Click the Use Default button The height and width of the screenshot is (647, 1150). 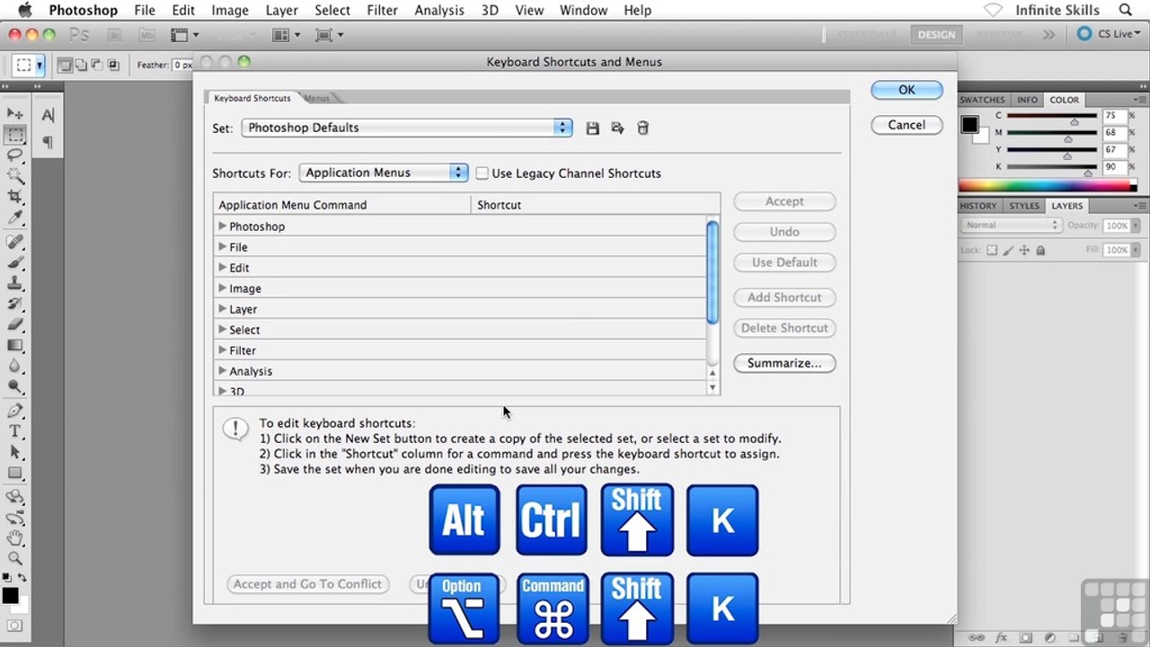(784, 262)
